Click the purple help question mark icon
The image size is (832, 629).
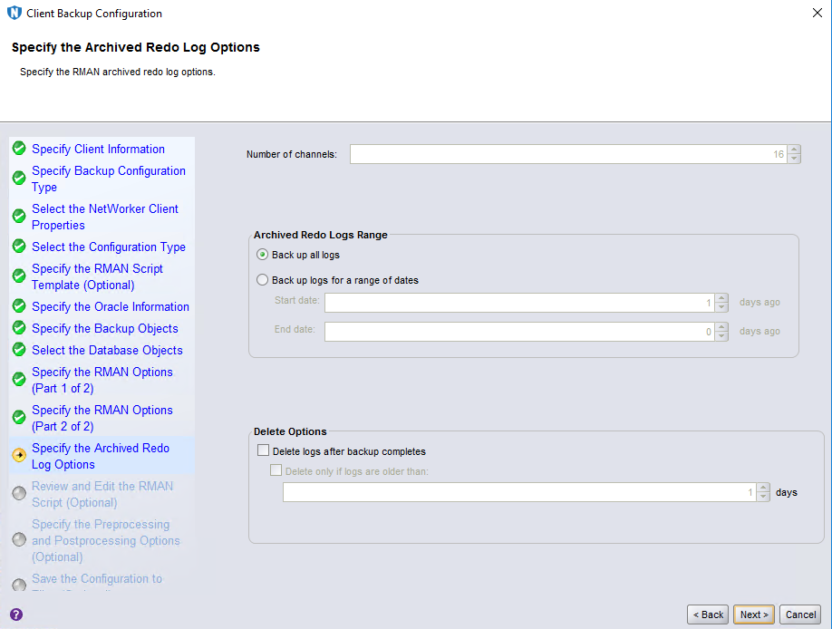coord(16,614)
